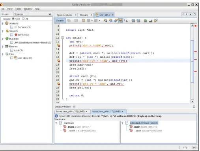
Task: Click the editor scrollbar up arrow
Action: [x=193, y=25]
